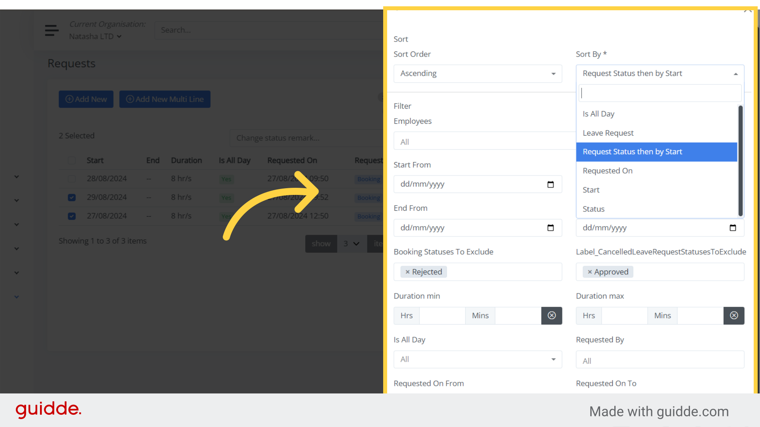Open calendar picker beside the Status option
Screen dimensions: 760x427
tap(733, 228)
